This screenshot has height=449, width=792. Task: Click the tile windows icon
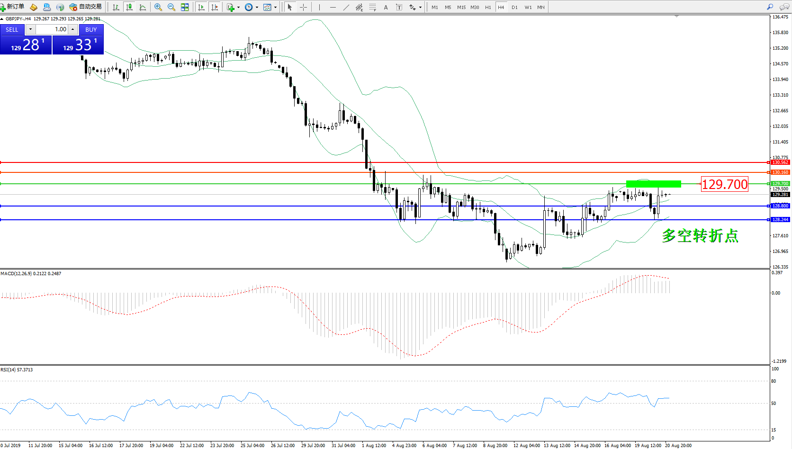coord(185,7)
